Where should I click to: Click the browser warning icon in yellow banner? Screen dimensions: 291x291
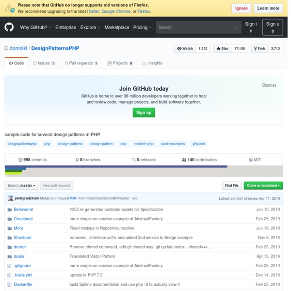pyautogui.click(x=10, y=8)
